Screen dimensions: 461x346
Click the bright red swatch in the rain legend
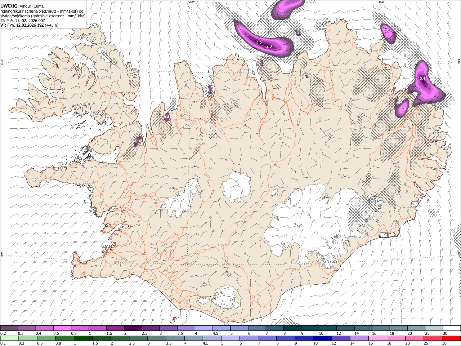point(452,338)
